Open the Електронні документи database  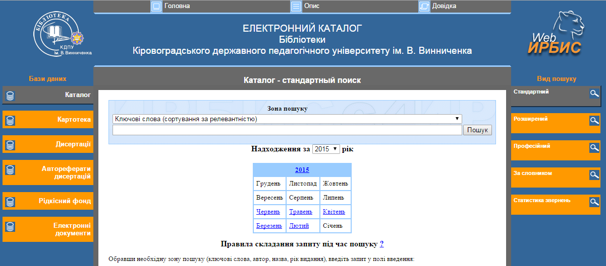pyautogui.click(x=72, y=230)
